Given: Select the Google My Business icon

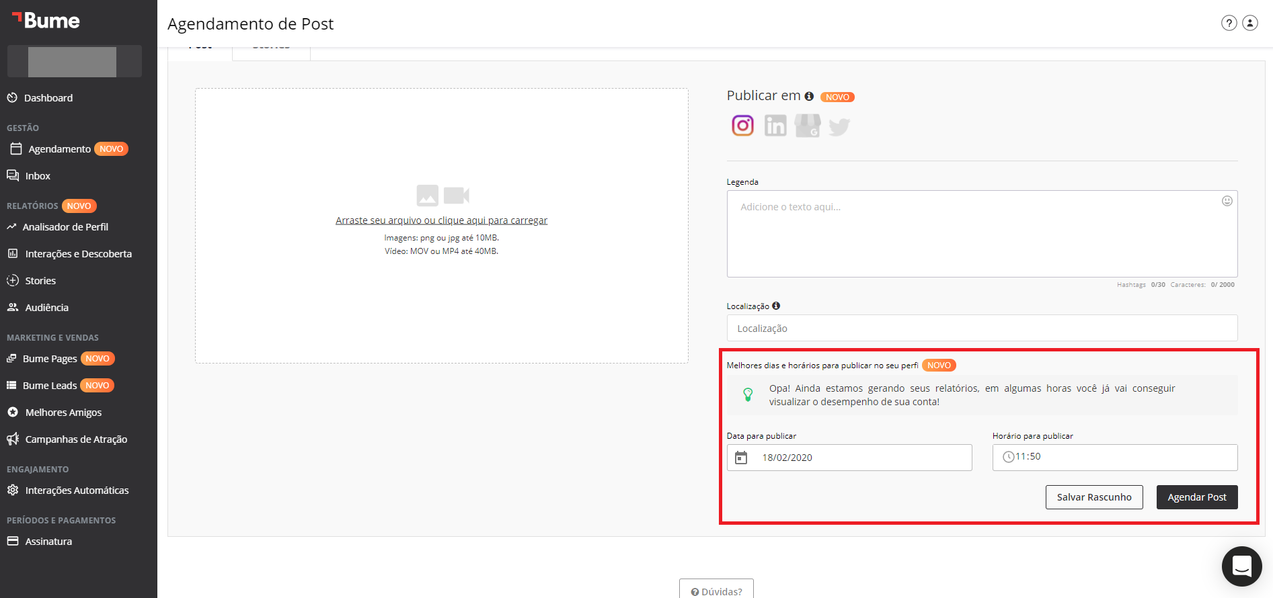Looking at the screenshot, I should pos(807,126).
